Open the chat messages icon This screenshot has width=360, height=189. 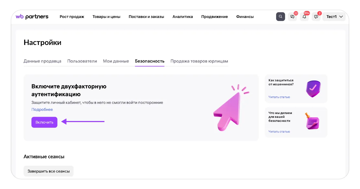[x=292, y=17]
